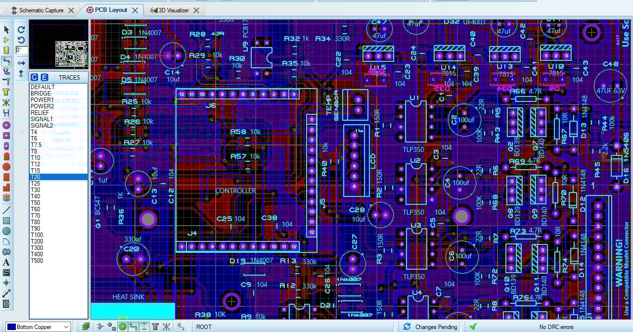The height and width of the screenshot is (332, 633).
Task: Select the Ratsnest Mode tool
Action: tap(6, 102)
